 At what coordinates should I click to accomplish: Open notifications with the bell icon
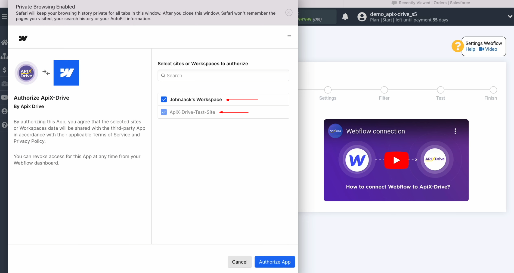[345, 17]
